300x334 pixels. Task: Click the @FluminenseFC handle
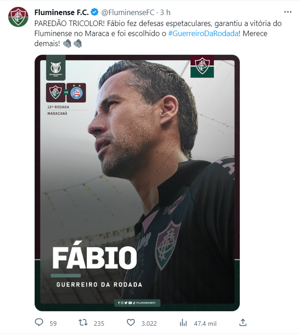tap(128, 12)
